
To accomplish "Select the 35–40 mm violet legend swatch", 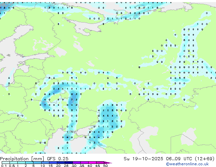I will [x=84, y=163].
